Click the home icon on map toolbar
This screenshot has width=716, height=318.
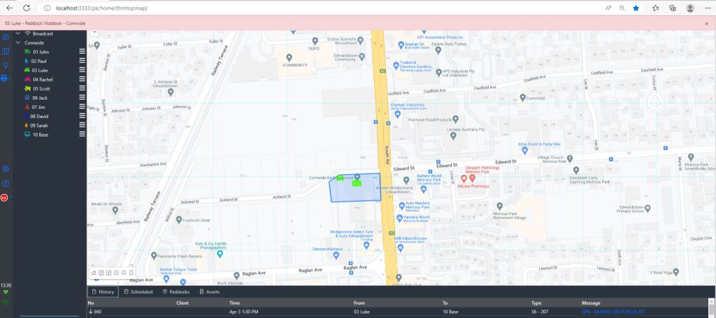coord(94,273)
